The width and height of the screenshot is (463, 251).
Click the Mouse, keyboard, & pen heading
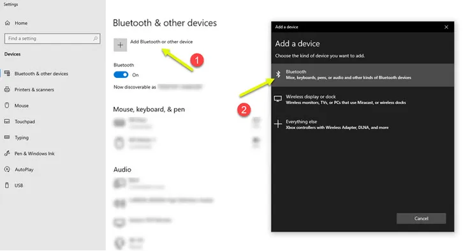click(x=149, y=109)
